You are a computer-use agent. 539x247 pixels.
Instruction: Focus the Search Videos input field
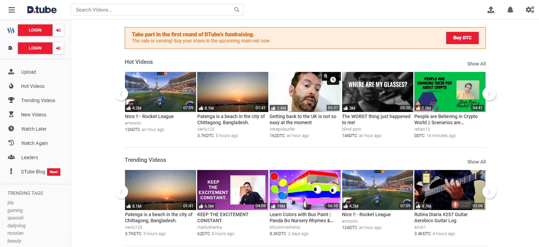click(152, 10)
